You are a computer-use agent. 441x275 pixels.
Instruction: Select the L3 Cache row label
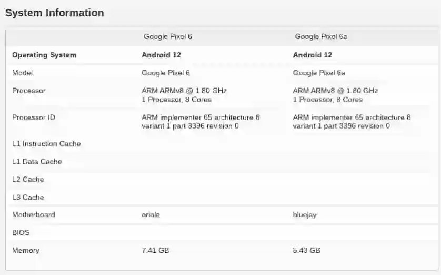pos(28,198)
